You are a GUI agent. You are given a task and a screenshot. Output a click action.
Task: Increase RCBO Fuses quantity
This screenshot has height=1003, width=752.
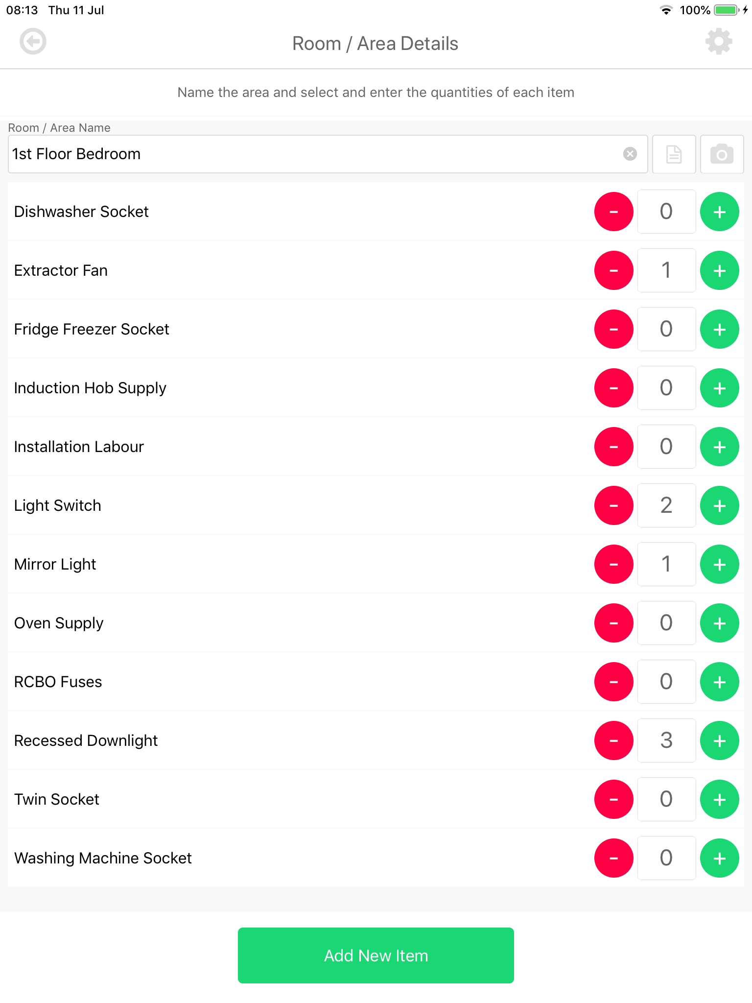[x=719, y=682]
